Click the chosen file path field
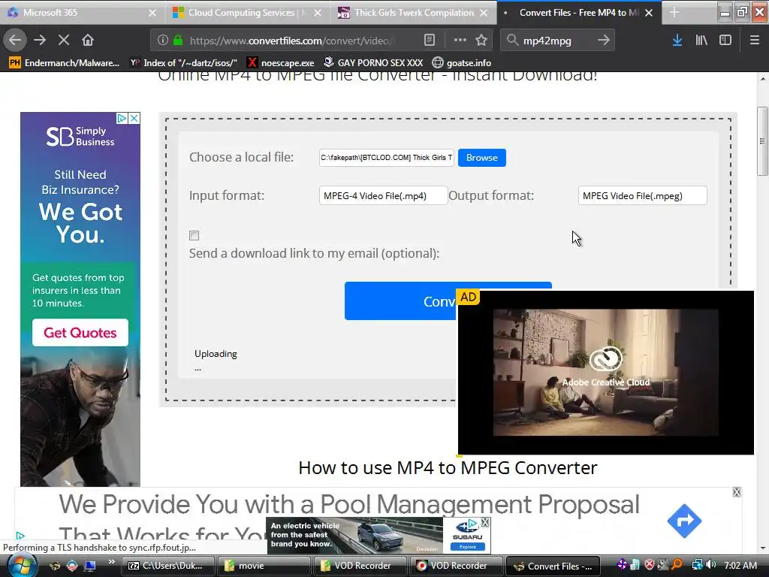 point(387,158)
